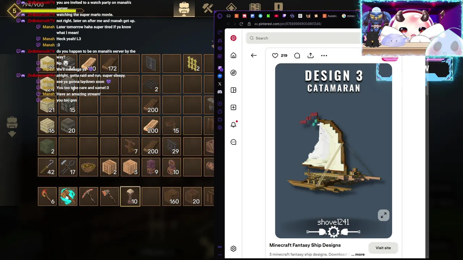
Task: Open Twitch in the Opera GX sidebar
Action: tap(220, 68)
